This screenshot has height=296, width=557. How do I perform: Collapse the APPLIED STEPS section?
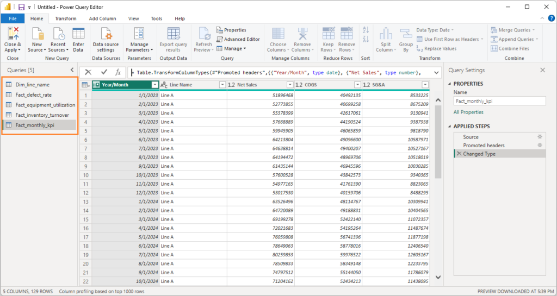click(x=450, y=126)
